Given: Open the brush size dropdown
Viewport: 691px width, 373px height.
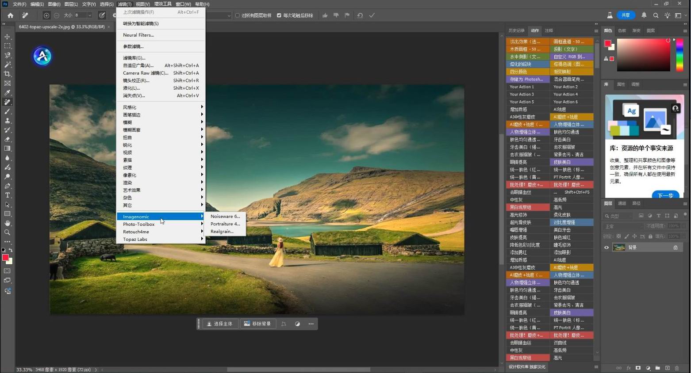Looking at the screenshot, I should click(x=89, y=15).
